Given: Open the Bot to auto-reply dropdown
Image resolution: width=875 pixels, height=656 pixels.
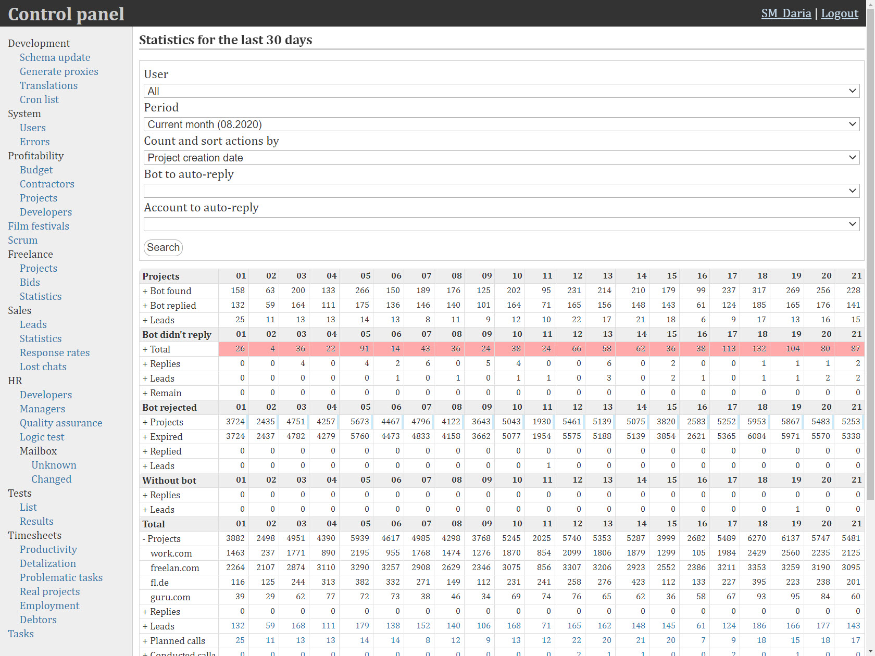Looking at the screenshot, I should click(501, 191).
